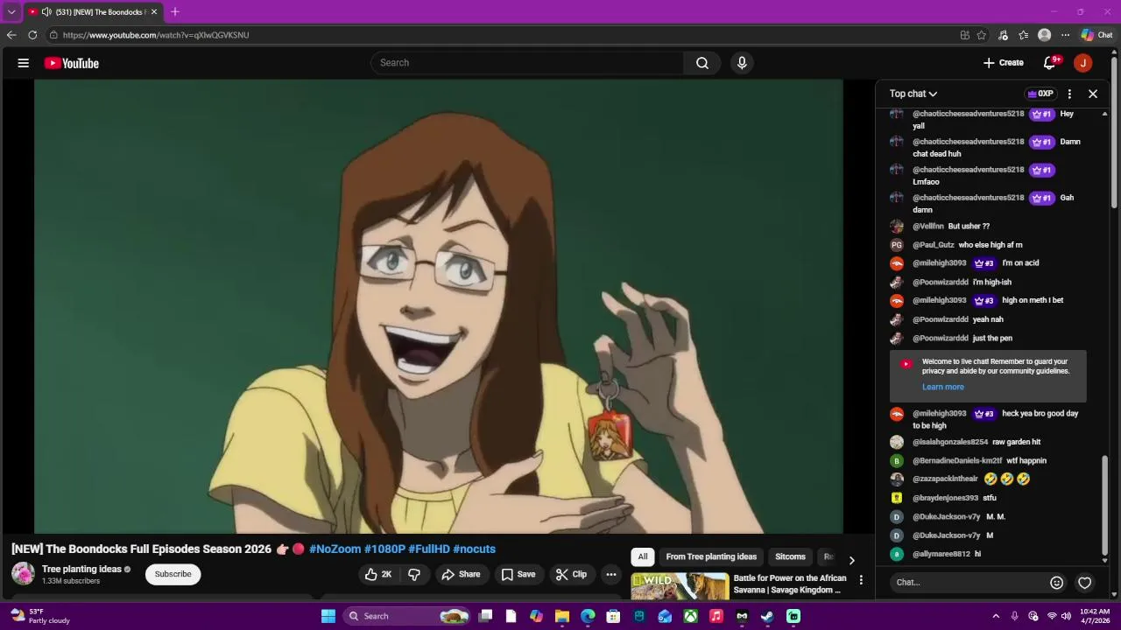Viewport: 1121px width, 630px height.
Task: Create a Clip of the video
Action: point(571,575)
